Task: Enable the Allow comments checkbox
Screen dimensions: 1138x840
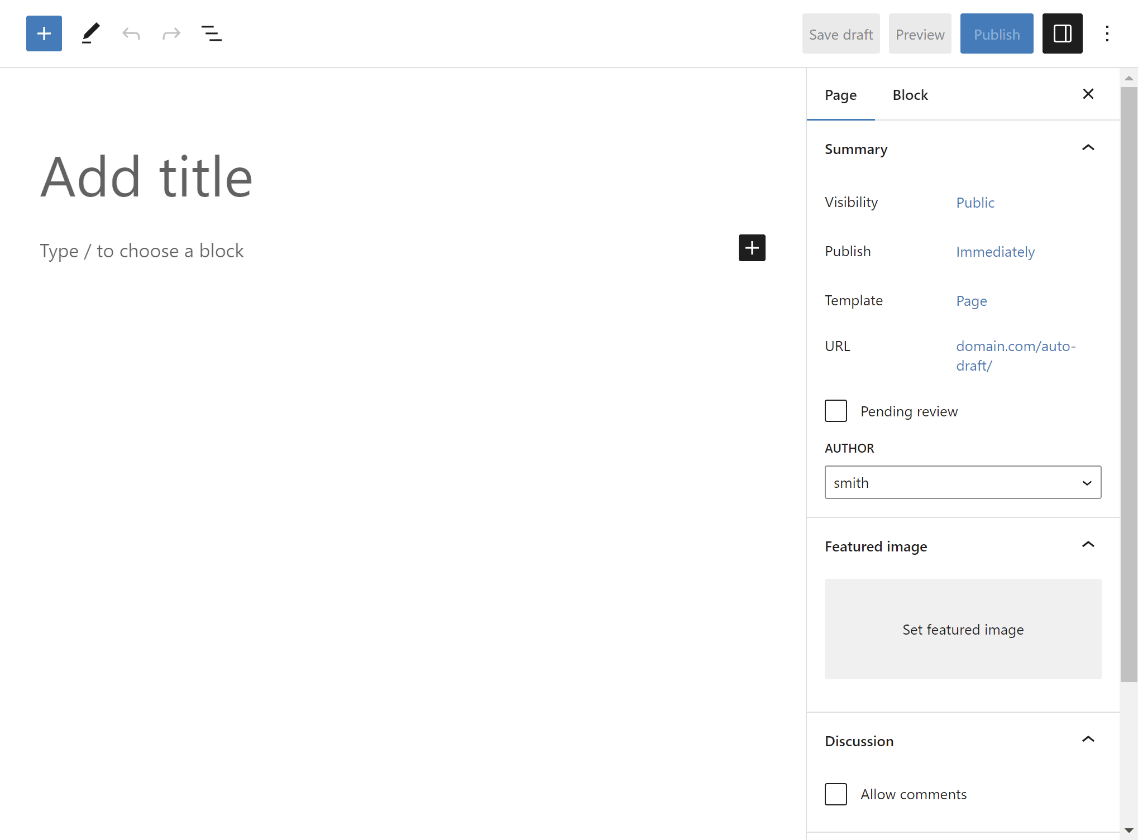Action: (x=836, y=794)
